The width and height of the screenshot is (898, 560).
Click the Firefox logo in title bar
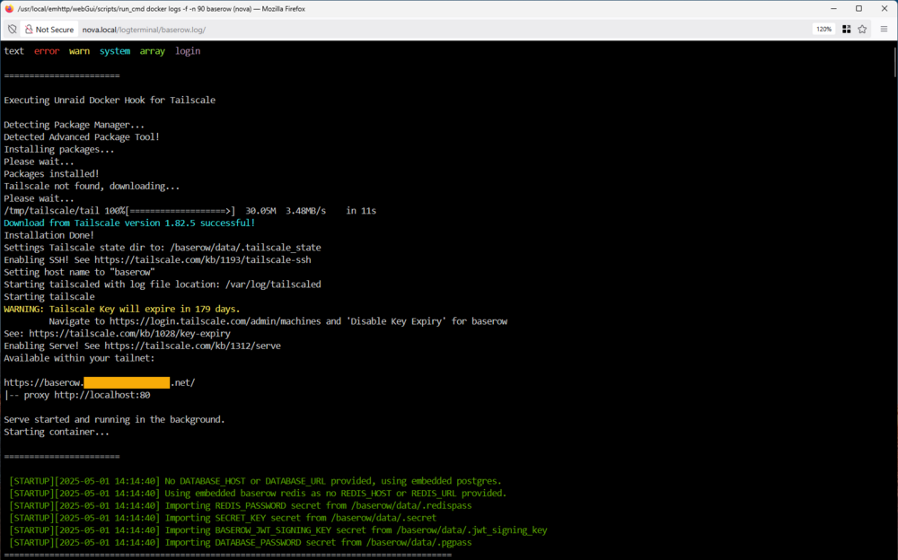tap(9, 9)
